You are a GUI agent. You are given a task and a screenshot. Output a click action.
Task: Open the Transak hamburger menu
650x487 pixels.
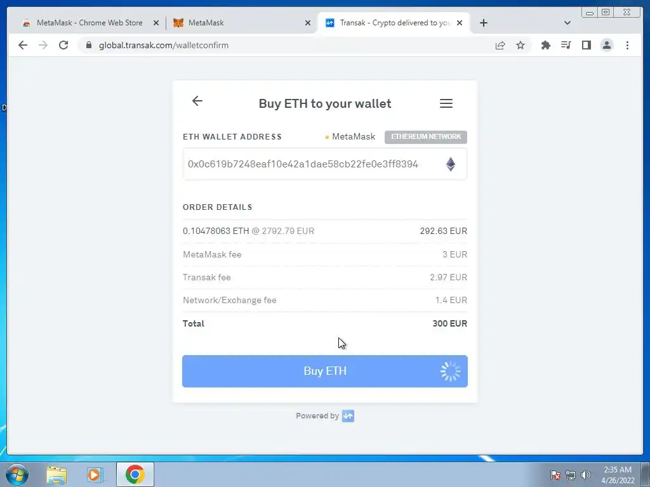[x=446, y=103]
